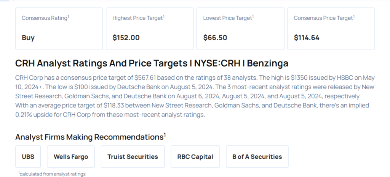The height and width of the screenshot is (177, 390).
Task: Select the UBS analyst firm button
Action: (28, 156)
